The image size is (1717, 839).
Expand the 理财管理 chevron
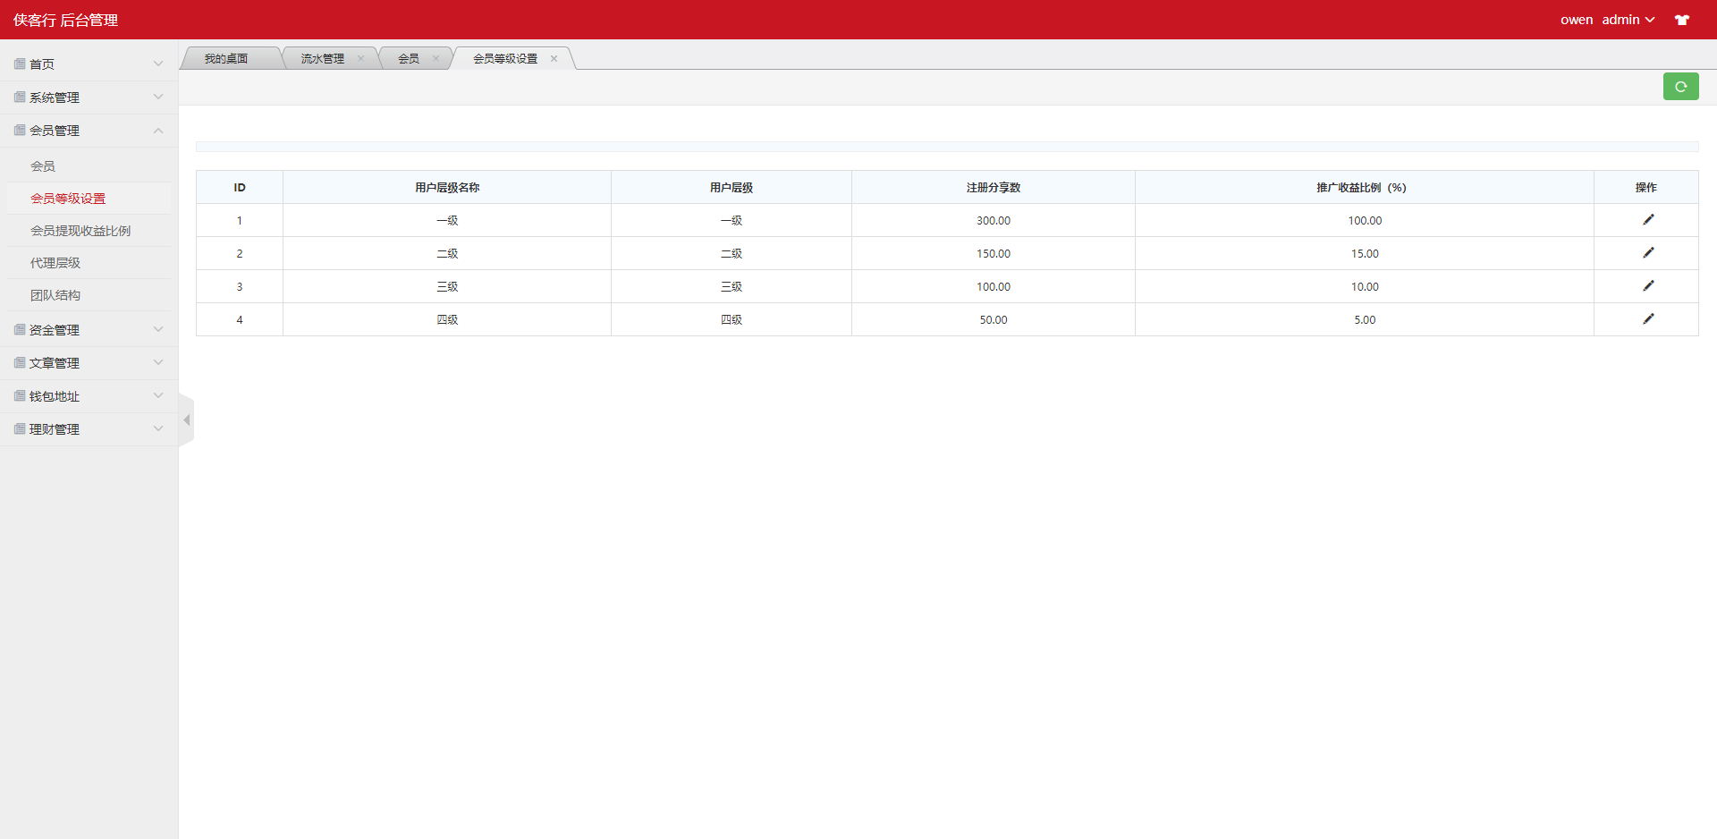coord(158,428)
